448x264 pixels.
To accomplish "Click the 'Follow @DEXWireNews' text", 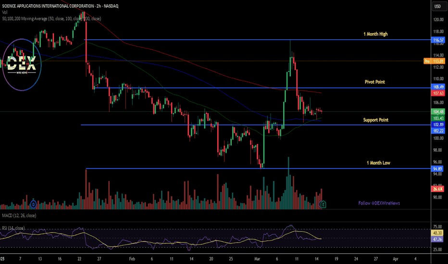I will (379, 203).
